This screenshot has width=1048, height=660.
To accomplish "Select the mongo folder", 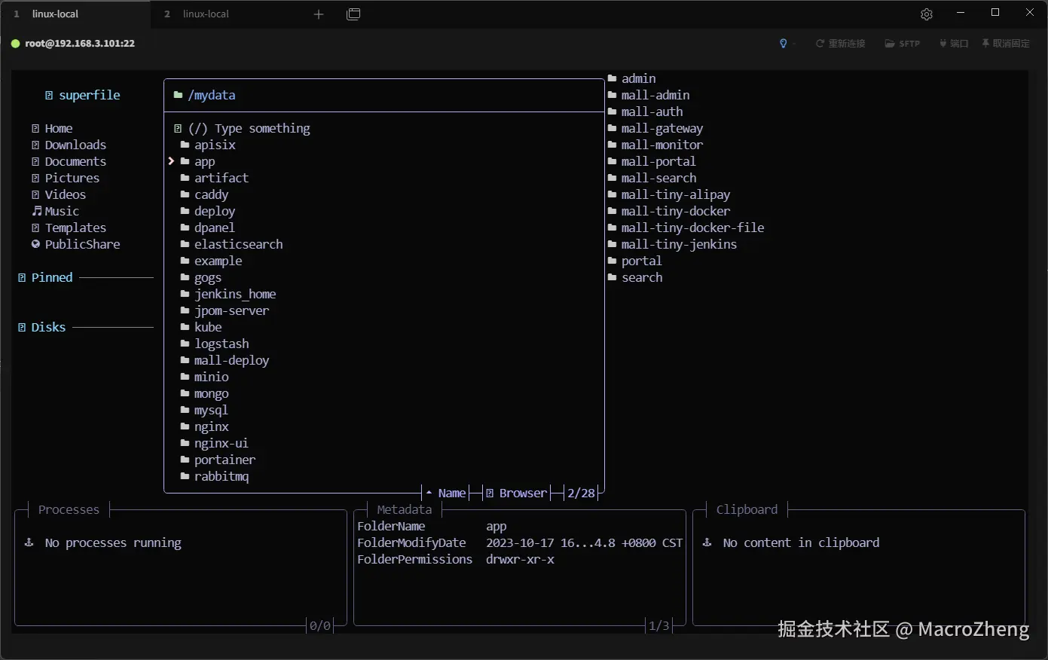I will pos(211,394).
